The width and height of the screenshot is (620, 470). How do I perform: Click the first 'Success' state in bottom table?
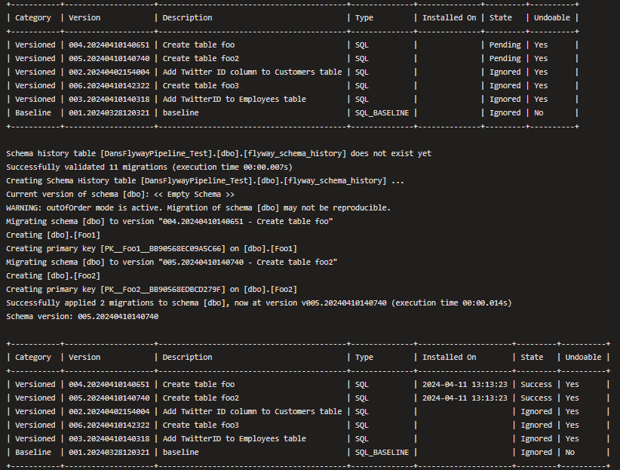(536, 384)
